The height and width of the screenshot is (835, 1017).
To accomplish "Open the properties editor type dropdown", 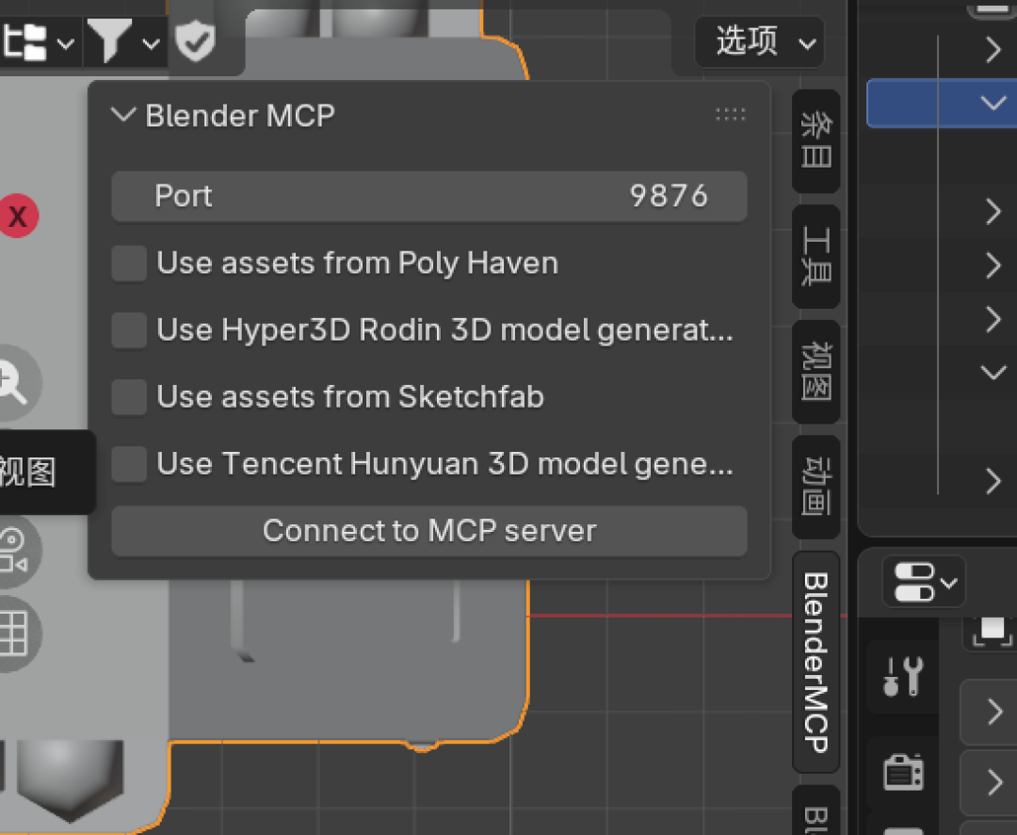I will 925,582.
